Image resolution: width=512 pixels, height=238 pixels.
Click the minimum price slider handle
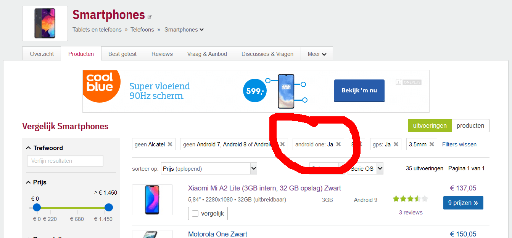point(37,208)
